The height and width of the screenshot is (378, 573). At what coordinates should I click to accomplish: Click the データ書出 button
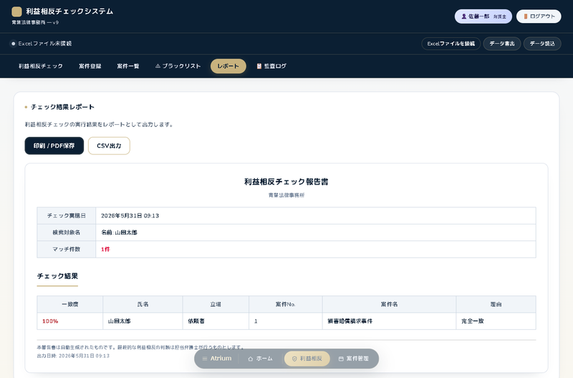(x=502, y=44)
